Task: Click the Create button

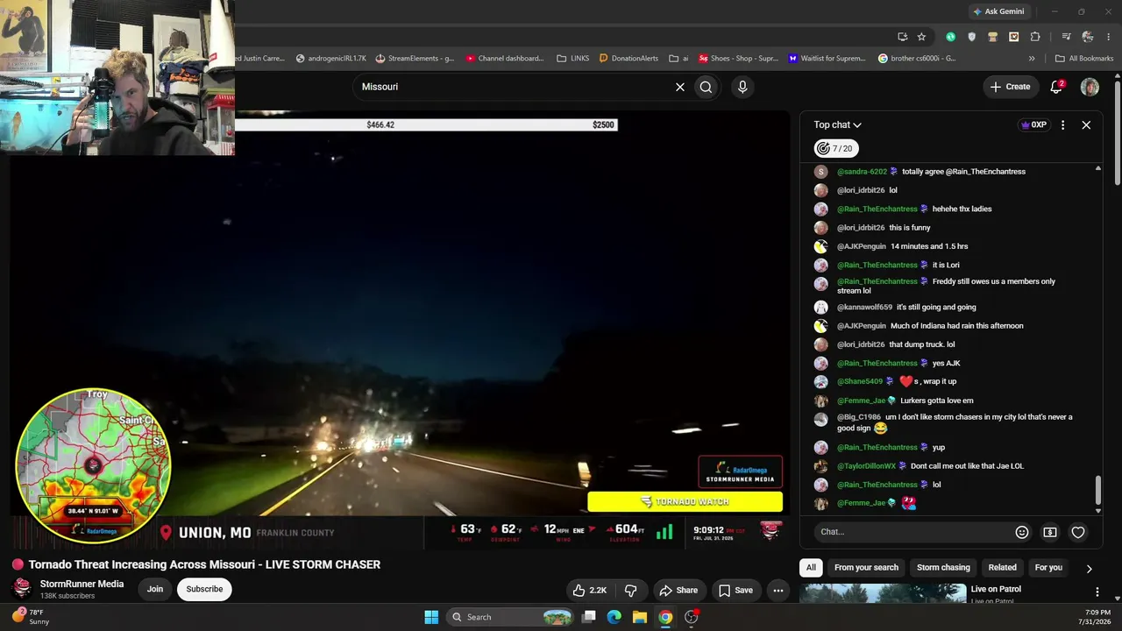Action: (x=1010, y=87)
